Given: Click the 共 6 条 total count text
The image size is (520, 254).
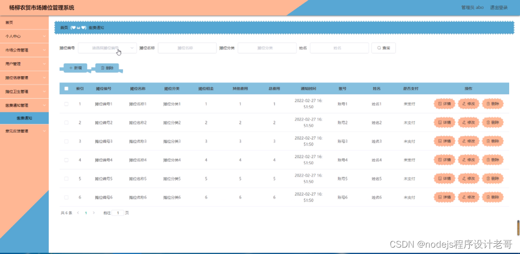Looking at the screenshot, I should (66, 213).
